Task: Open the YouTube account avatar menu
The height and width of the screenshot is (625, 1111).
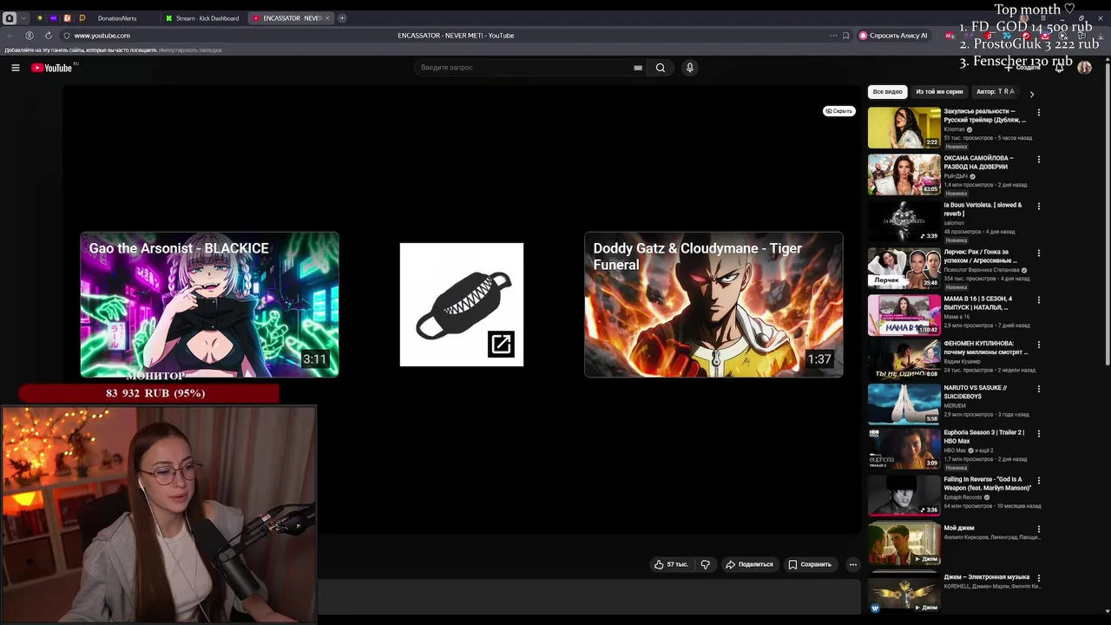Action: 1084,68
